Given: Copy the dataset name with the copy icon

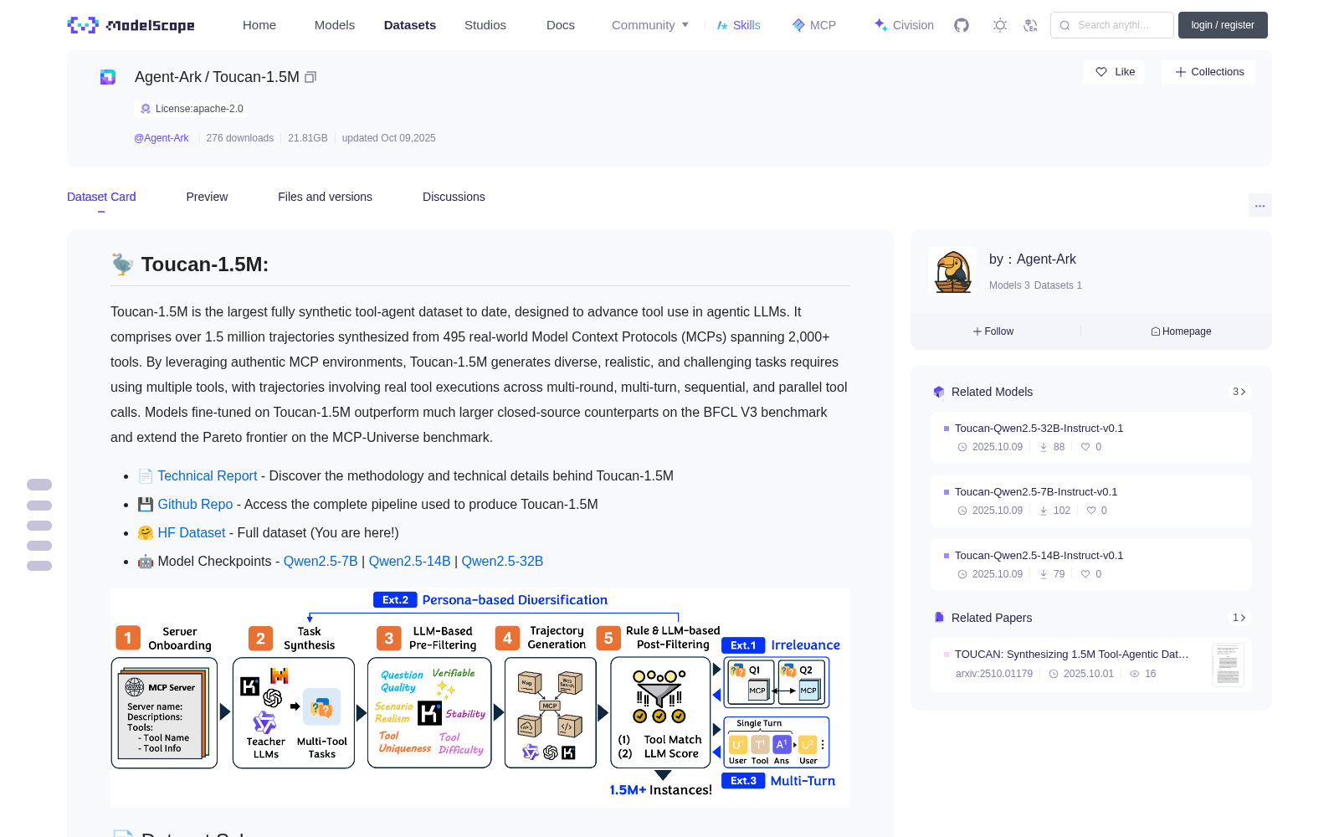Looking at the screenshot, I should (x=310, y=77).
